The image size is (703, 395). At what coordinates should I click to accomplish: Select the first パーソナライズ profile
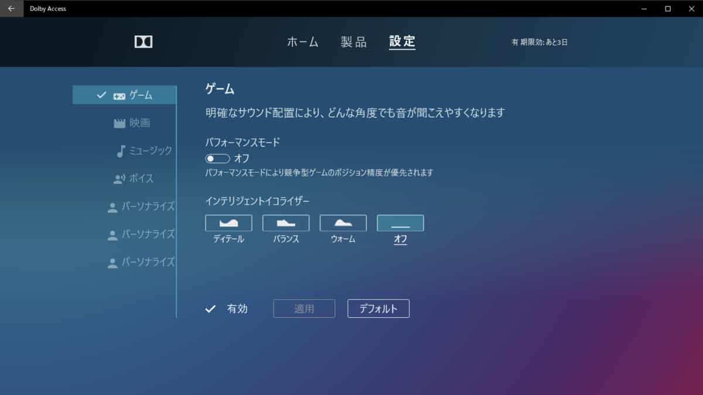point(141,206)
